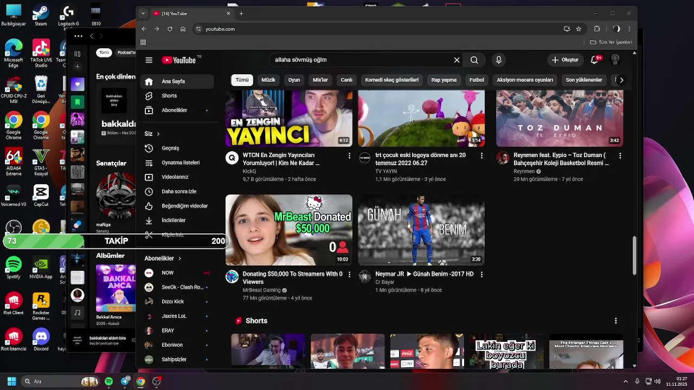
Task: Start voice search with the microphone
Action: [499, 60]
